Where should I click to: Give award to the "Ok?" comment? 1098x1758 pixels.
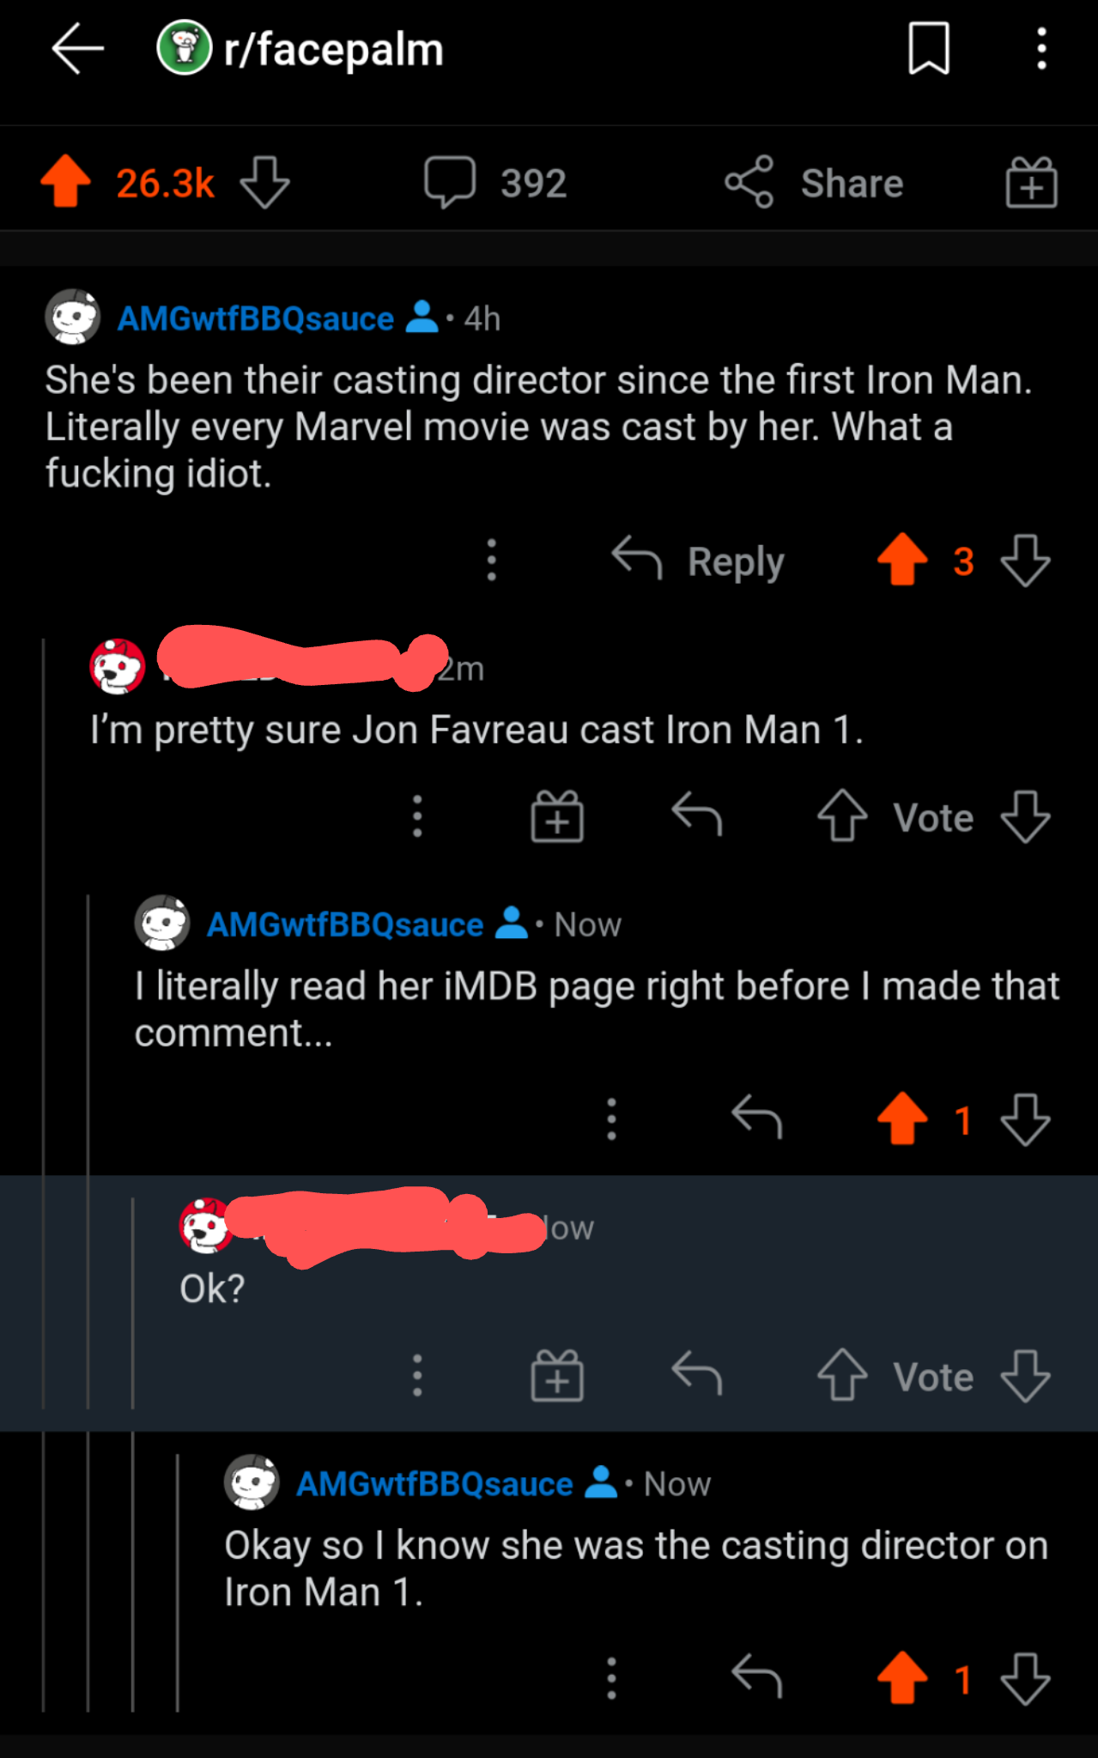[x=557, y=1376]
